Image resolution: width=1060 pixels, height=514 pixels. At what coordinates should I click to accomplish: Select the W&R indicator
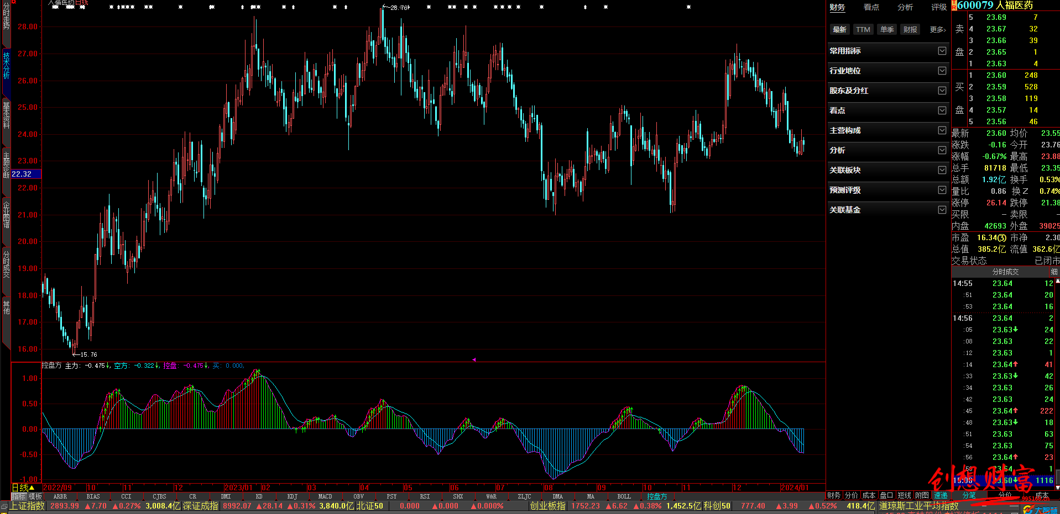tap(491, 496)
